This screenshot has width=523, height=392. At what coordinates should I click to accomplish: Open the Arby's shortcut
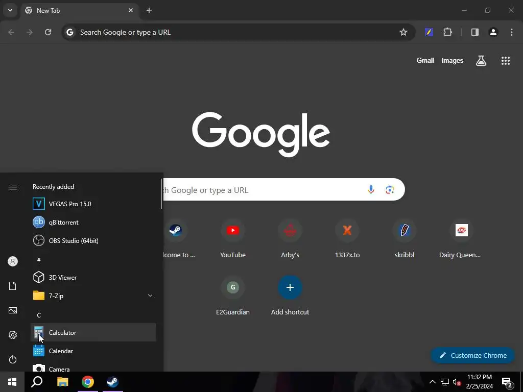click(x=290, y=239)
